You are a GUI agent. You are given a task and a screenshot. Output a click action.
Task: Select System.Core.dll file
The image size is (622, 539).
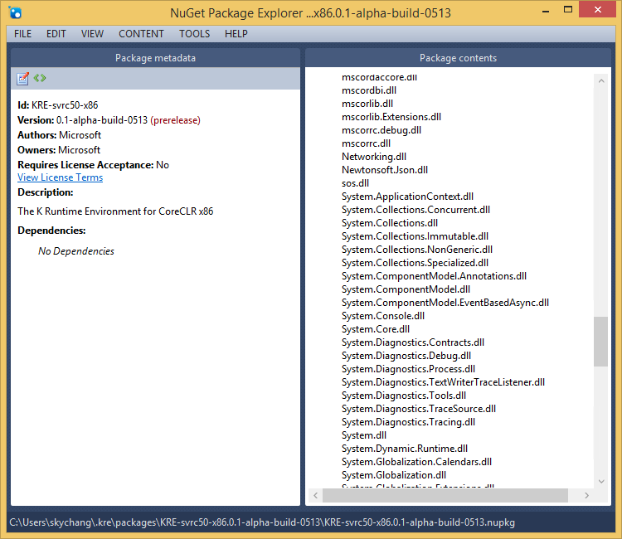click(x=376, y=329)
